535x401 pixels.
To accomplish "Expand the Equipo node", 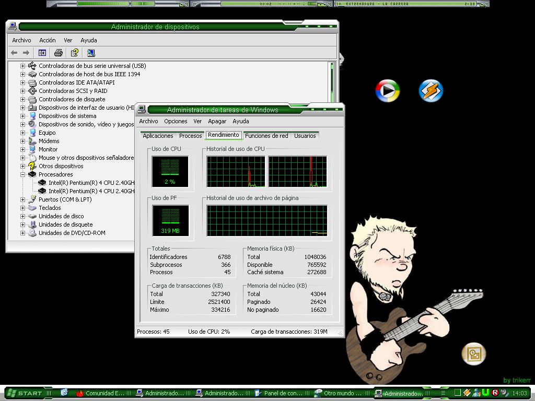I will pyautogui.click(x=22, y=133).
